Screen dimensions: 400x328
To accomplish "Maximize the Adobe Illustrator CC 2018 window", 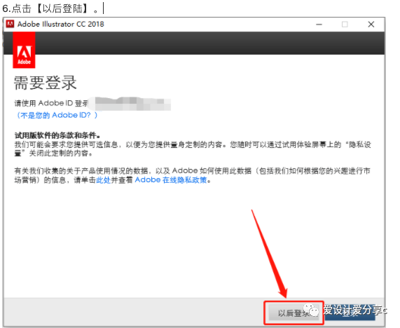I will 345,25.
